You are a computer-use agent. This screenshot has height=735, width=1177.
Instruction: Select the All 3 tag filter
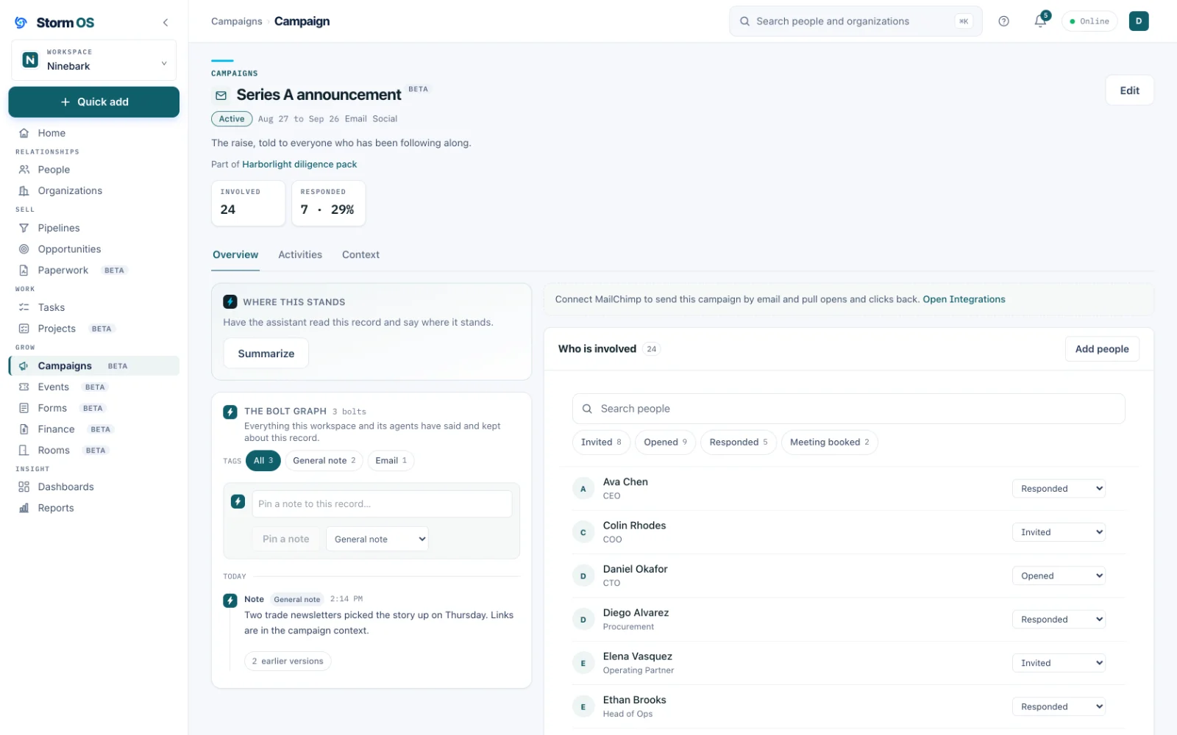click(263, 461)
